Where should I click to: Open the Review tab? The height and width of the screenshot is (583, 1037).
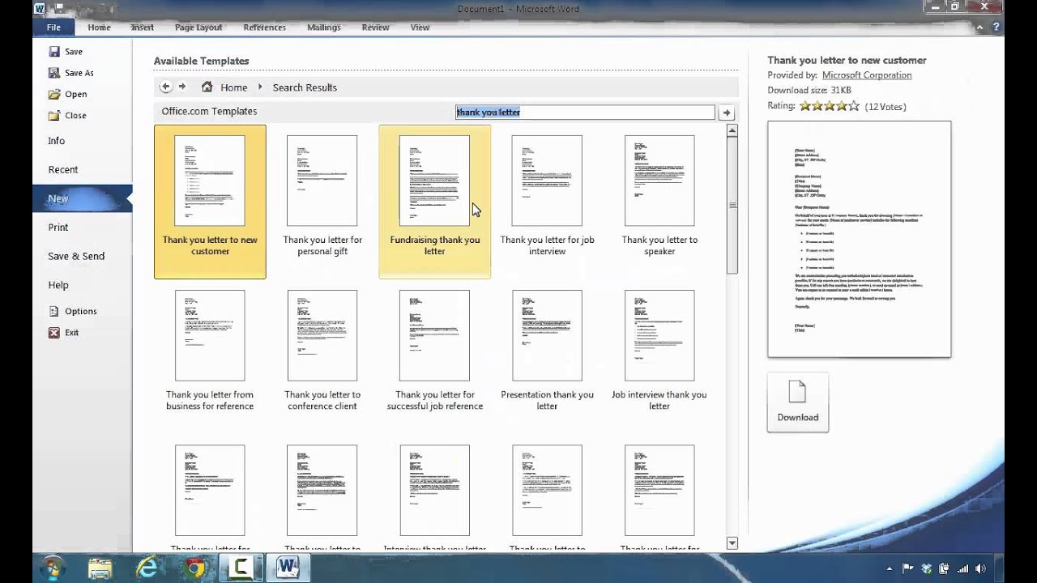pyautogui.click(x=376, y=27)
